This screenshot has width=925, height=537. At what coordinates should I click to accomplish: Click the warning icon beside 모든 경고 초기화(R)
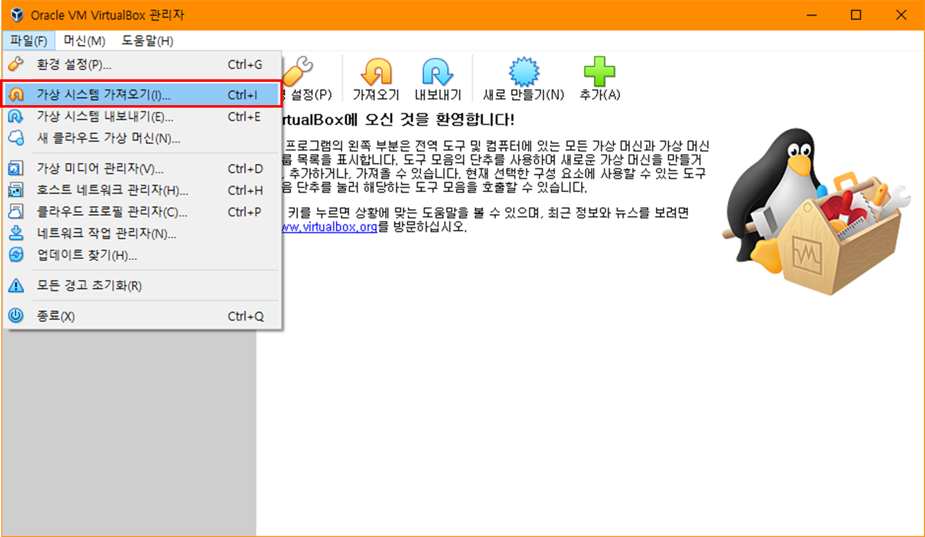click(x=16, y=284)
